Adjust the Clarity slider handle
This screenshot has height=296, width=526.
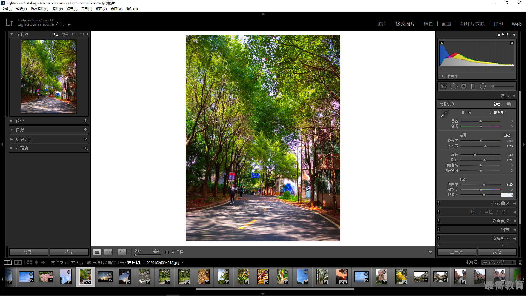484,185
